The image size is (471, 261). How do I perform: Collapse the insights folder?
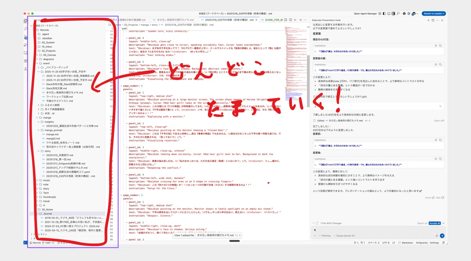(49, 122)
